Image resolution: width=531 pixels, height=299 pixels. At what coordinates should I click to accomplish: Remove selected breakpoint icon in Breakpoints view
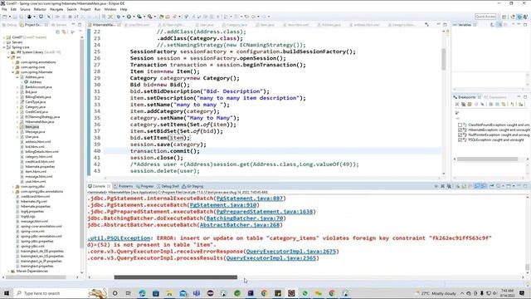pyautogui.click(x=457, y=105)
